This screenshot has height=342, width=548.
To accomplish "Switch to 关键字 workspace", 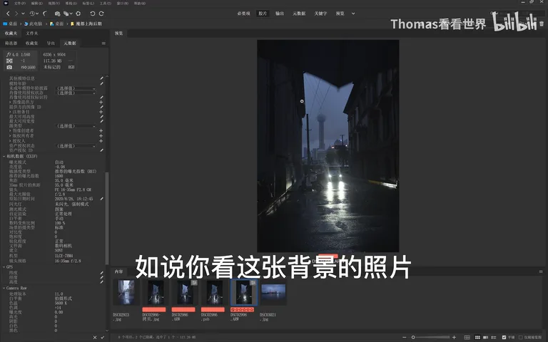I will pyautogui.click(x=320, y=14).
